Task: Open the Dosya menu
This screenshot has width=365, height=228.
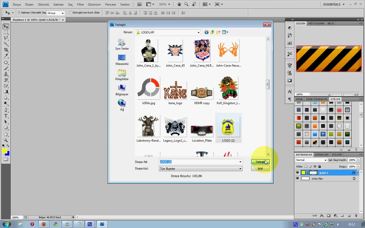Action: [17, 5]
